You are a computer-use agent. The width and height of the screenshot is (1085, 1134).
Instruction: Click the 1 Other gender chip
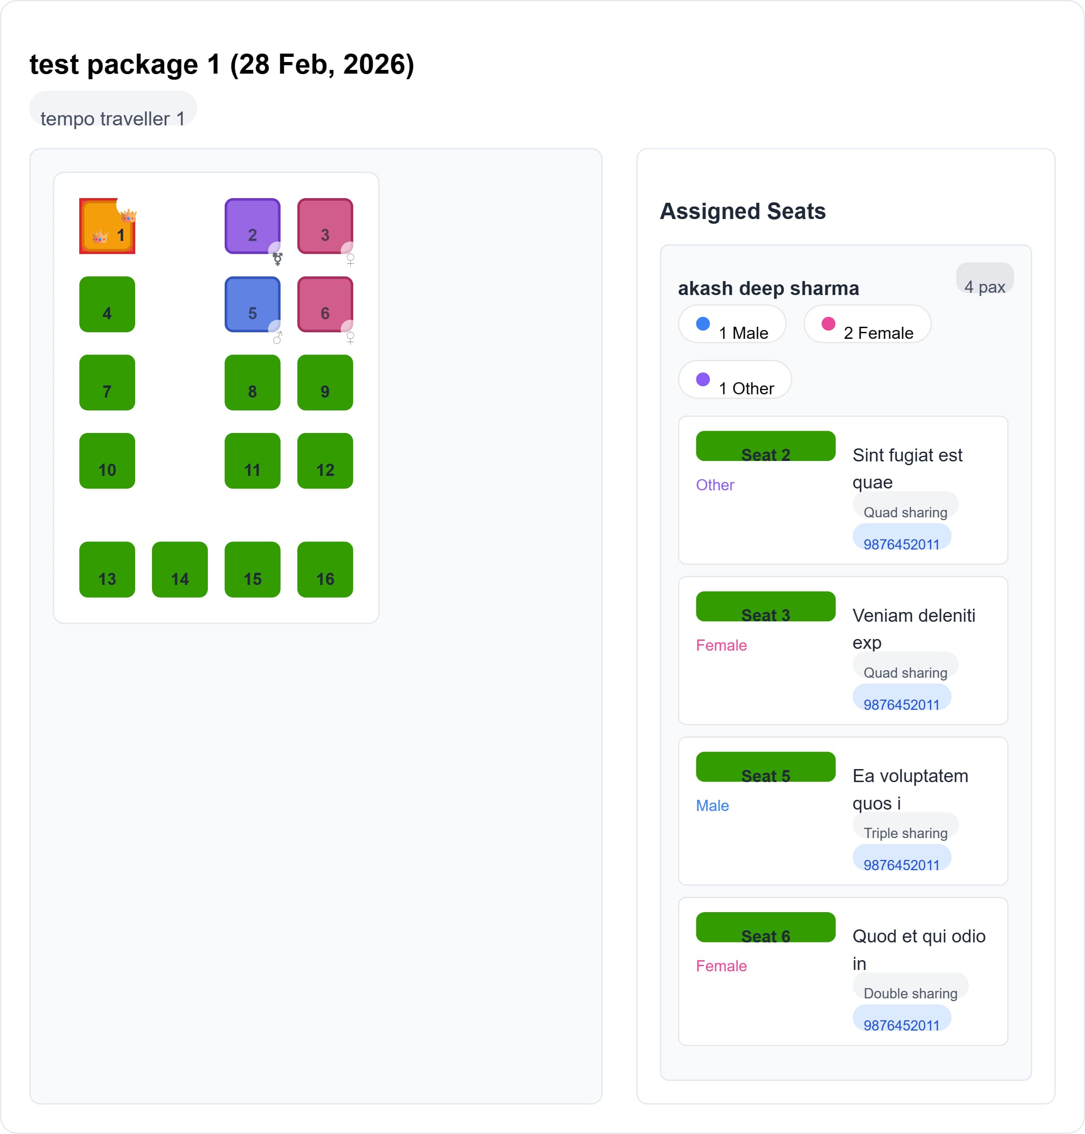(x=735, y=380)
